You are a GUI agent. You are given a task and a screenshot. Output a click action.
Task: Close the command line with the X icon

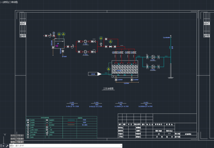pos(3,146)
